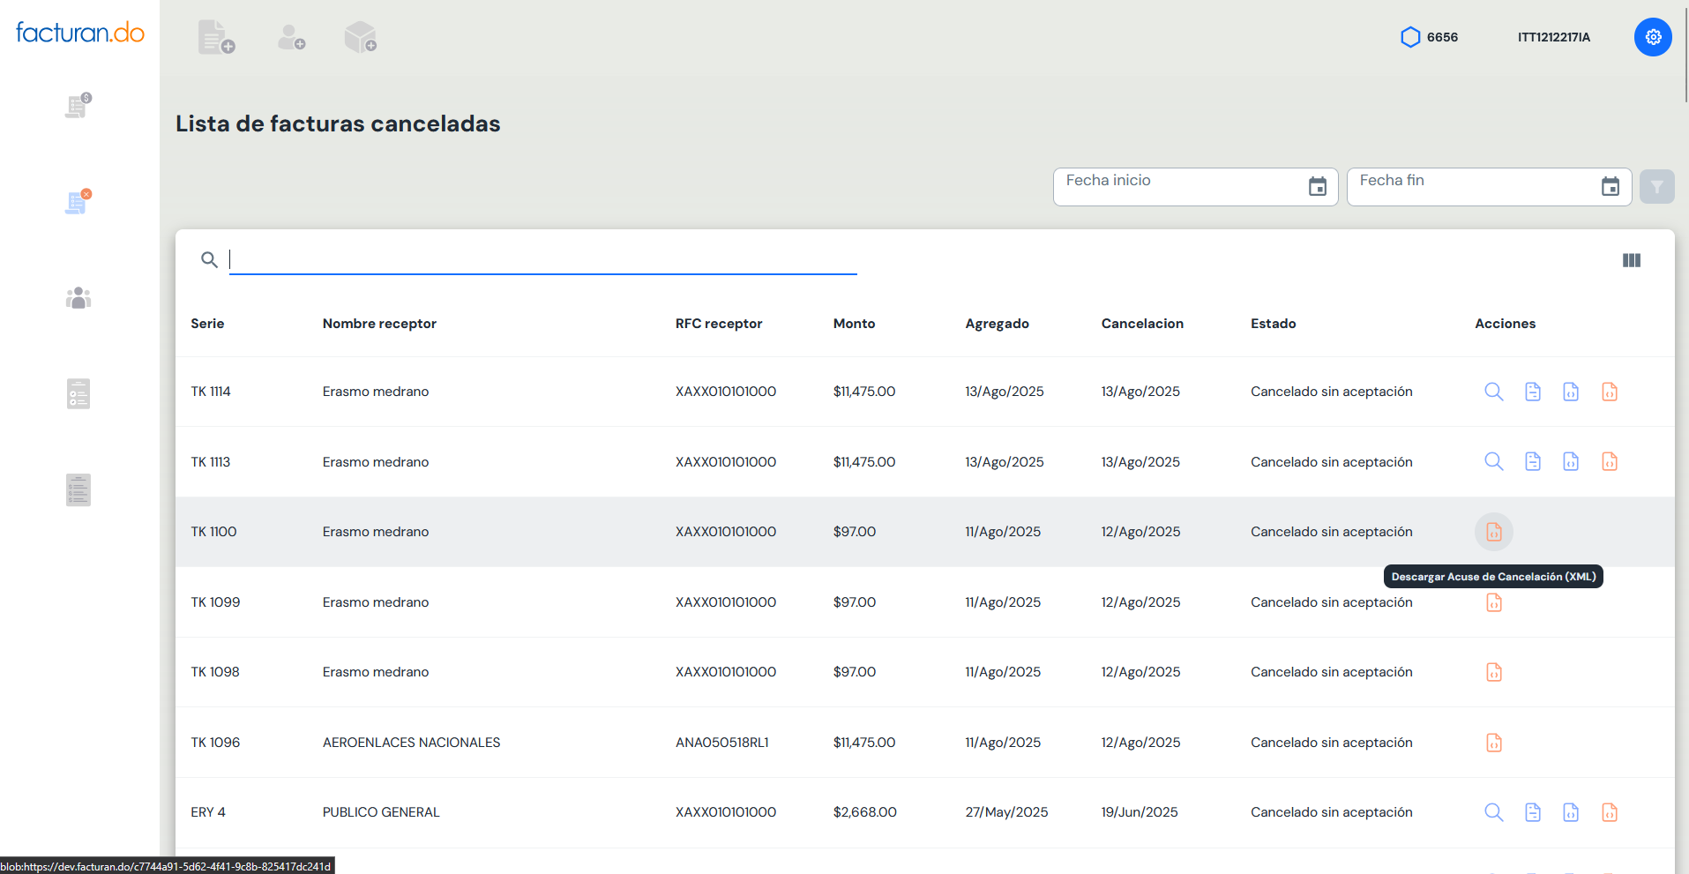Open the settings gear button

pyautogui.click(x=1652, y=37)
